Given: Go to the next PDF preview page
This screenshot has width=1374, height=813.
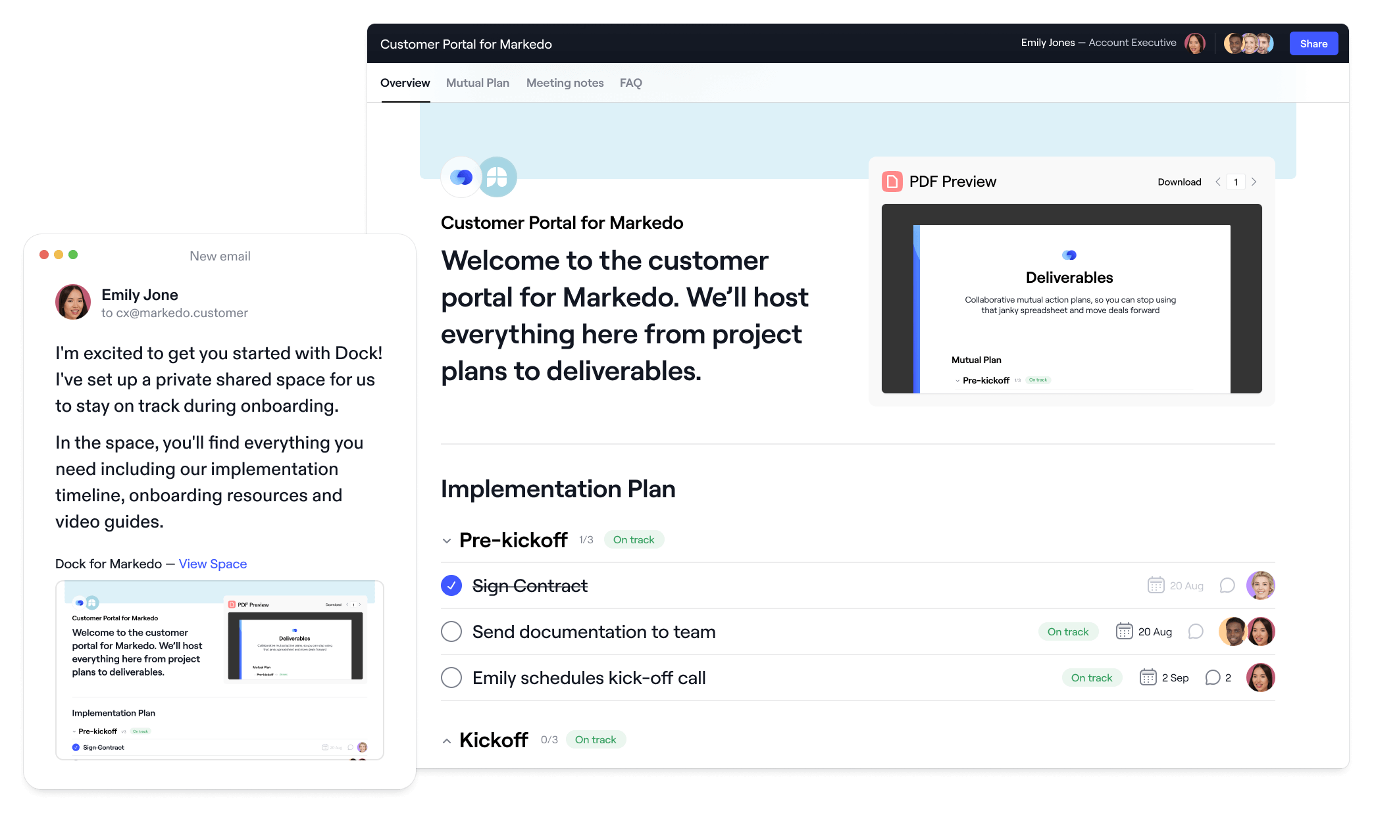Looking at the screenshot, I should point(1254,182).
